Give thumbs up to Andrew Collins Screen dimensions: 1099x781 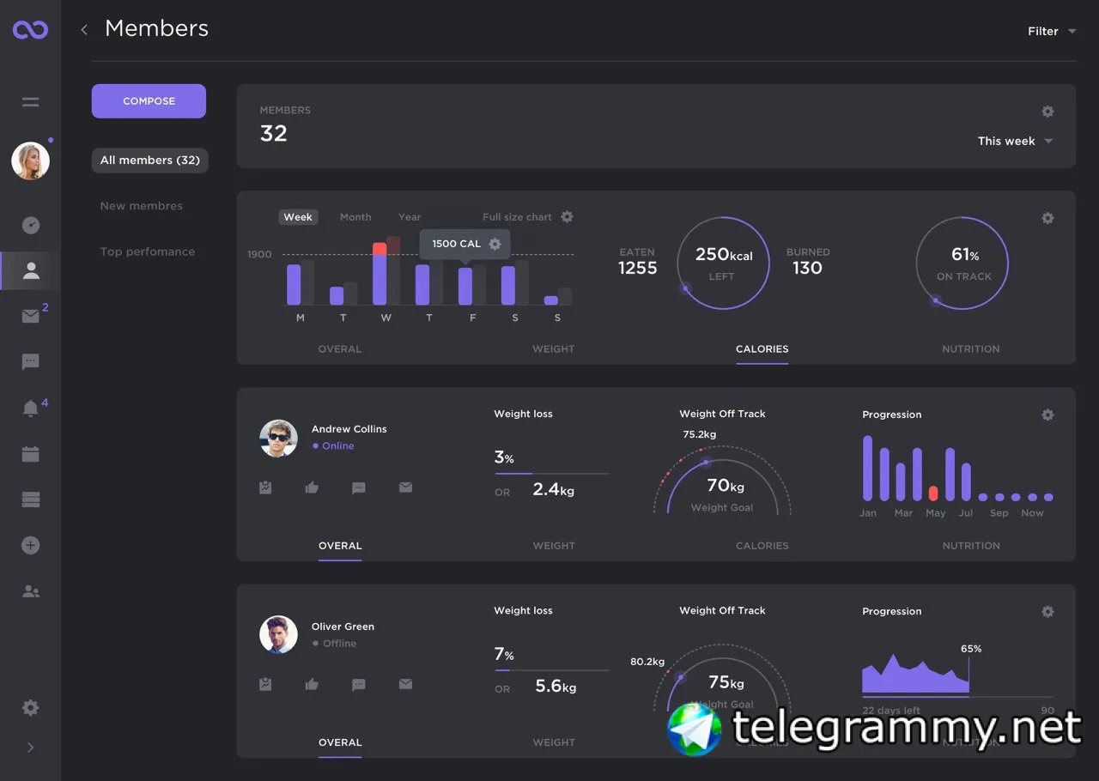click(x=312, y=487)
